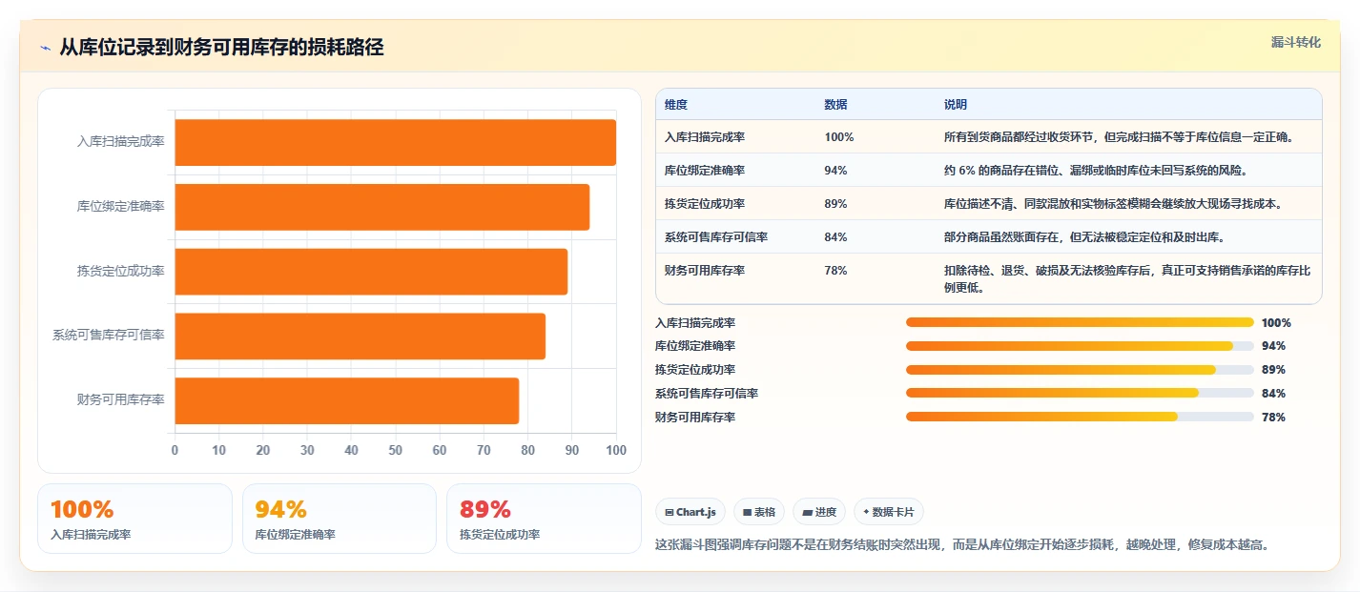Click the chart y-axis label 系统可售库存可信率
1360x592 pixels.
click(x=109, y=336)
